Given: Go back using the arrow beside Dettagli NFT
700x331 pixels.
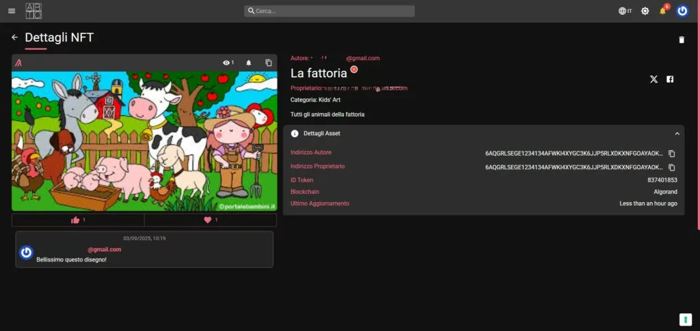Looking at the screenshot, I should point(14,38).
